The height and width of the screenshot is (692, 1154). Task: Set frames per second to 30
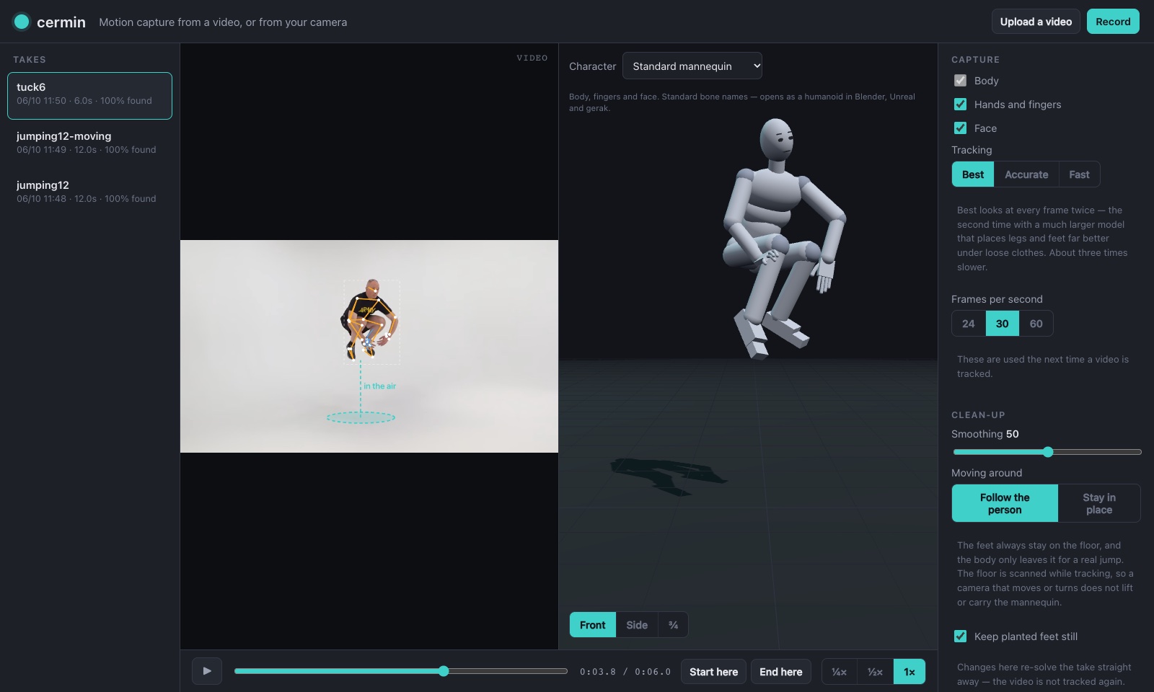pyautogui.click(x=1003, y=324)
